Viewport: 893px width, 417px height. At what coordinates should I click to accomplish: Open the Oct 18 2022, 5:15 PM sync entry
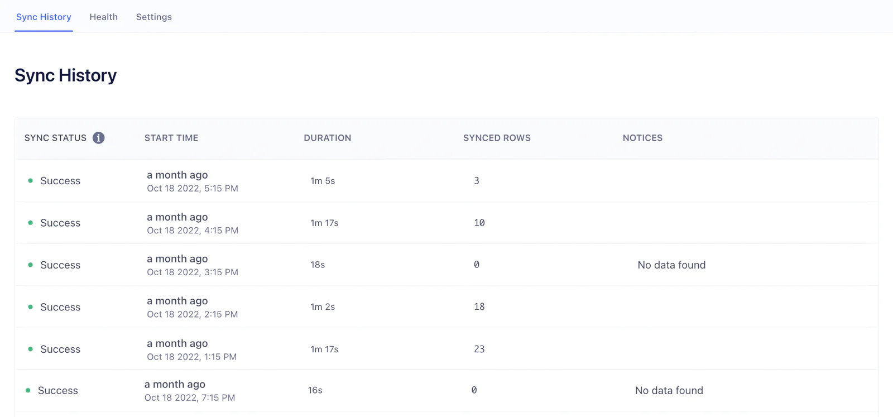tap(192, 188)
